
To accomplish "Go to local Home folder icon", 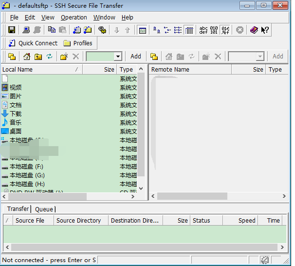I will click(x=27, y=57).
